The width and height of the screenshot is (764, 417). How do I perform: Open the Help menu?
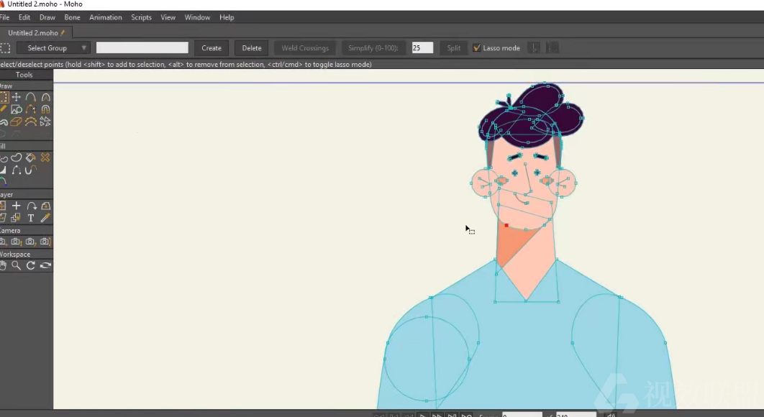[227, 17]
